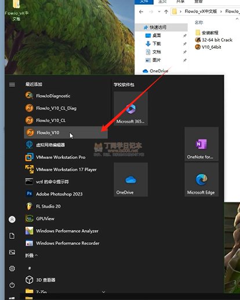Sort files by the 名称 column header
The image size is (240, 300).
click(x=199, y=23)
